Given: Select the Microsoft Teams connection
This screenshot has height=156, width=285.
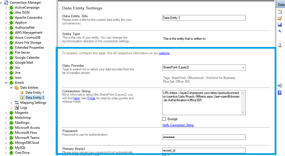Looking at the screenshot, I should tap(27, 138).
